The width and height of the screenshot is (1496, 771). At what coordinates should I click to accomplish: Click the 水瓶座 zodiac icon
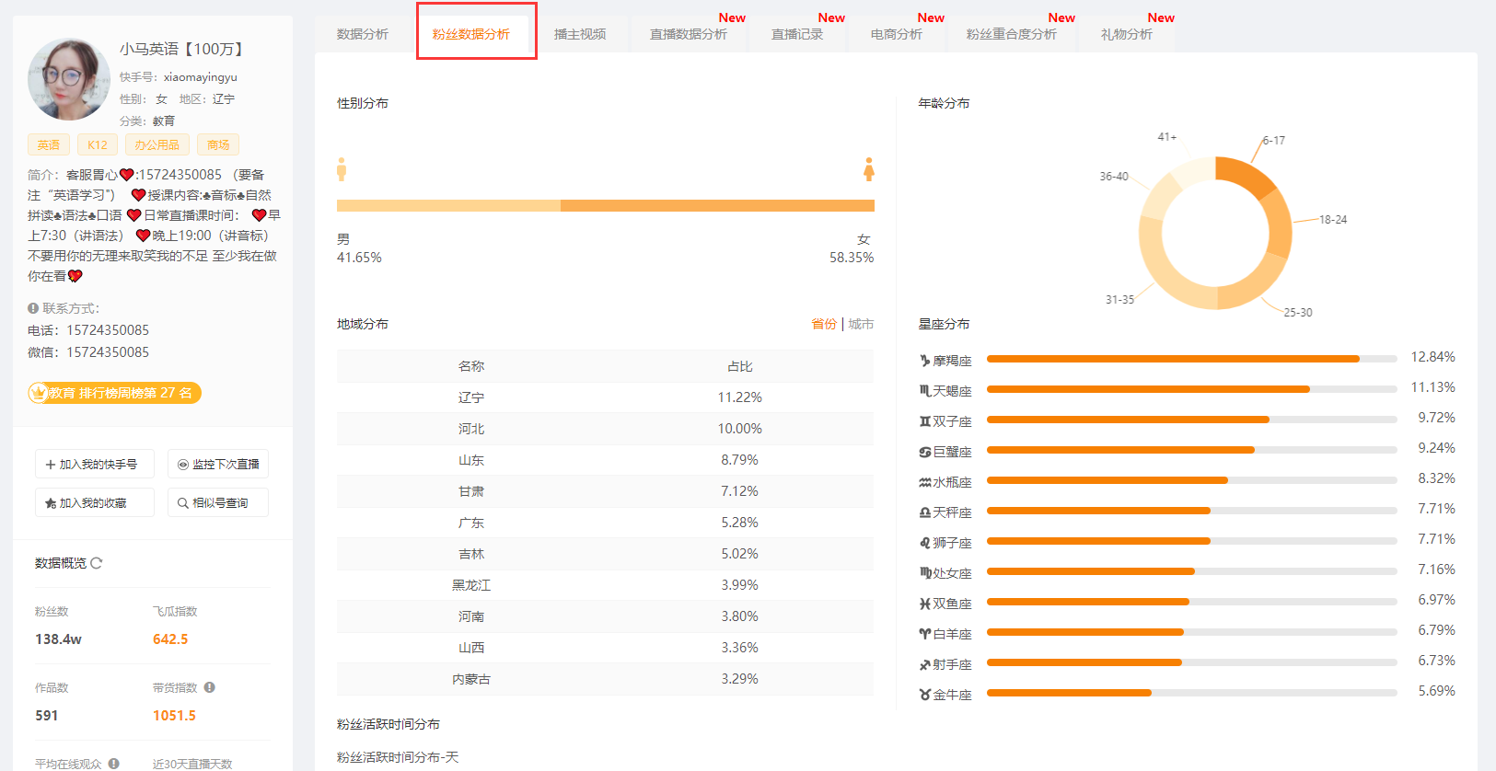click(924, 482)
